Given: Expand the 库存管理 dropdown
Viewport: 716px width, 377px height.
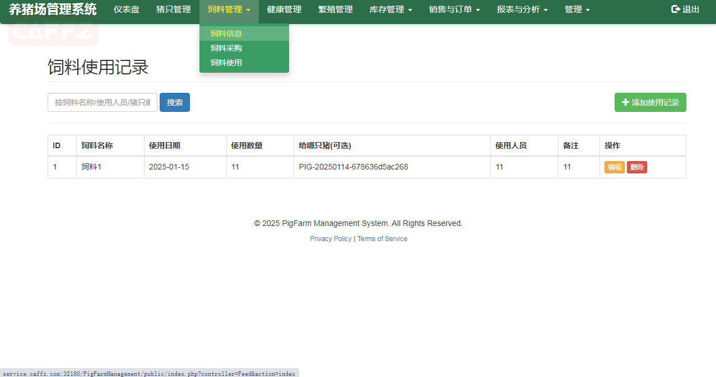Looking at the screenshot, I should [x=390, y=10].
